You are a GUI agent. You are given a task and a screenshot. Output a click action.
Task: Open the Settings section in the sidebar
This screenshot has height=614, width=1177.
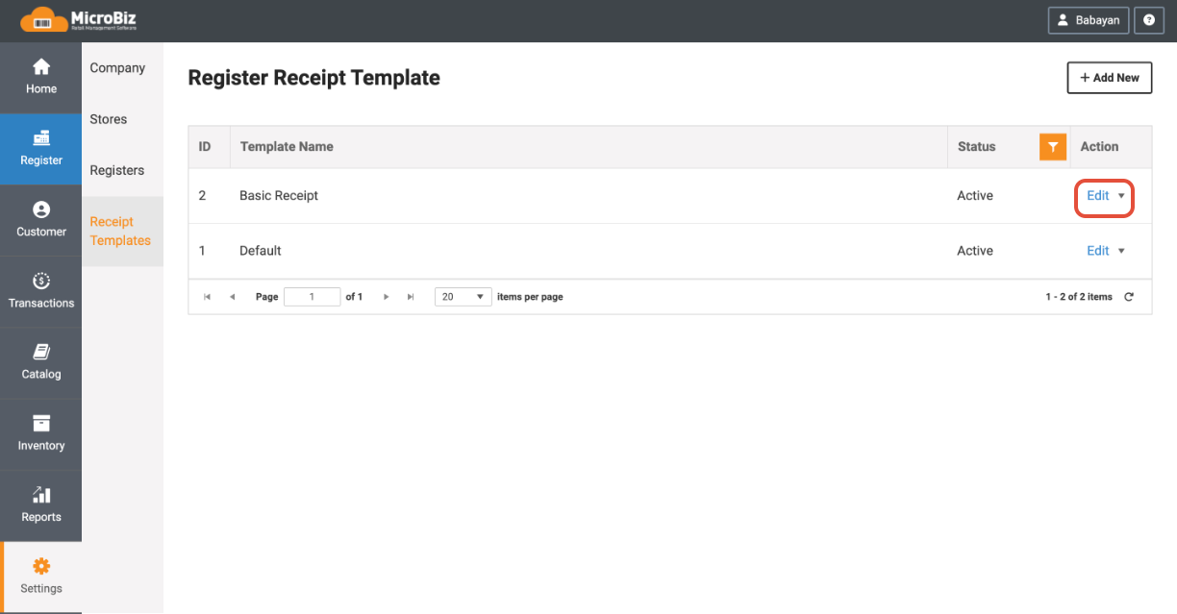(x=40, y=577)
